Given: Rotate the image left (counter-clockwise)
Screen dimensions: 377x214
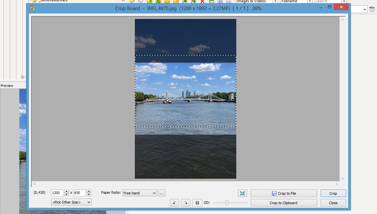Looking at the screenshot, I should pos(174,203).
